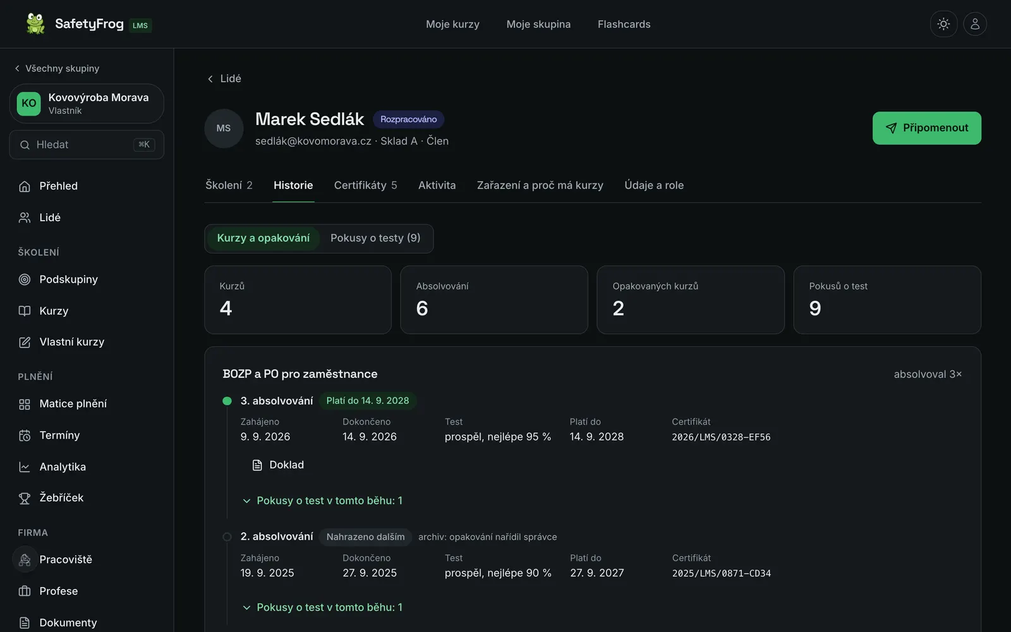Click the Kurzy book icon
This screenshot has width=1011, height=632.
(x=25, y=311)
